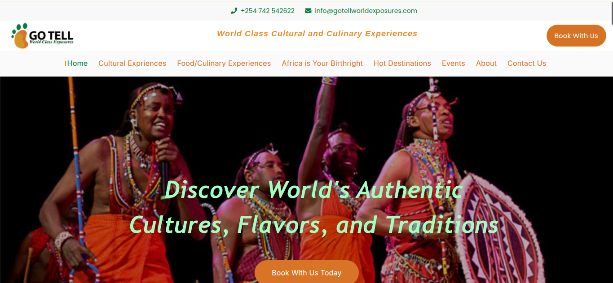The width and height of the screenshot is (613, 283).
Task: Open the Hot Destinations menu
Action: click(402, 64)
